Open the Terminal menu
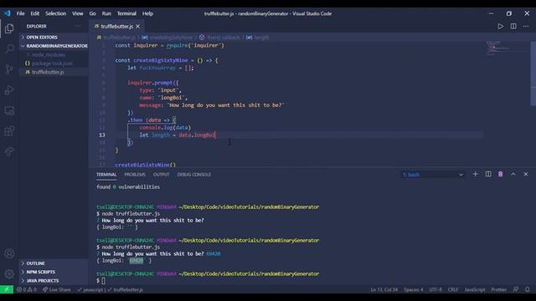Viewport: 536px width, 301px height. (126, 13)
